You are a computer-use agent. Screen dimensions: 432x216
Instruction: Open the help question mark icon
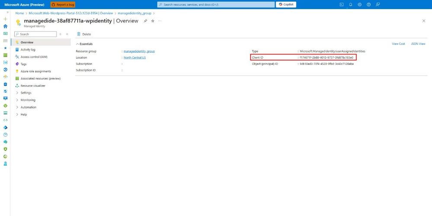click(x=368, y=4)
